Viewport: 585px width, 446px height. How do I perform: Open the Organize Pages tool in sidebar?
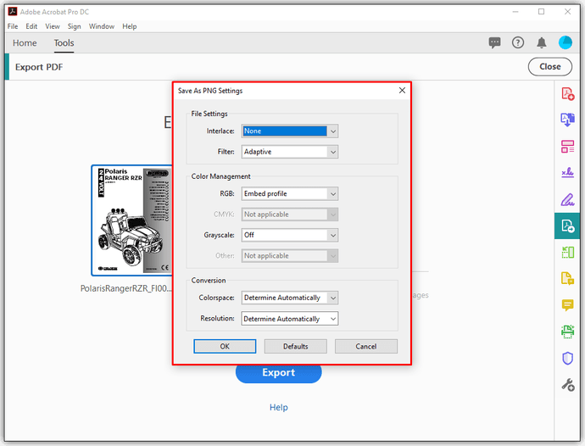tap(567, 147)
